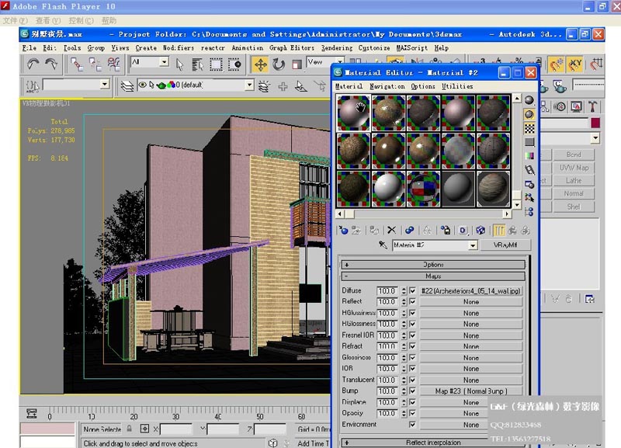The width and height of the screenshot is (621, 448).
Task: Open the Layer Manager icon
Action: tap(127, 85)
